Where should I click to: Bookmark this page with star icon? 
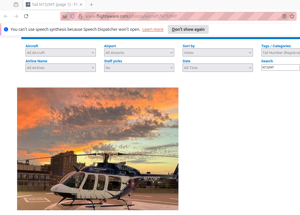pos(292,16)
